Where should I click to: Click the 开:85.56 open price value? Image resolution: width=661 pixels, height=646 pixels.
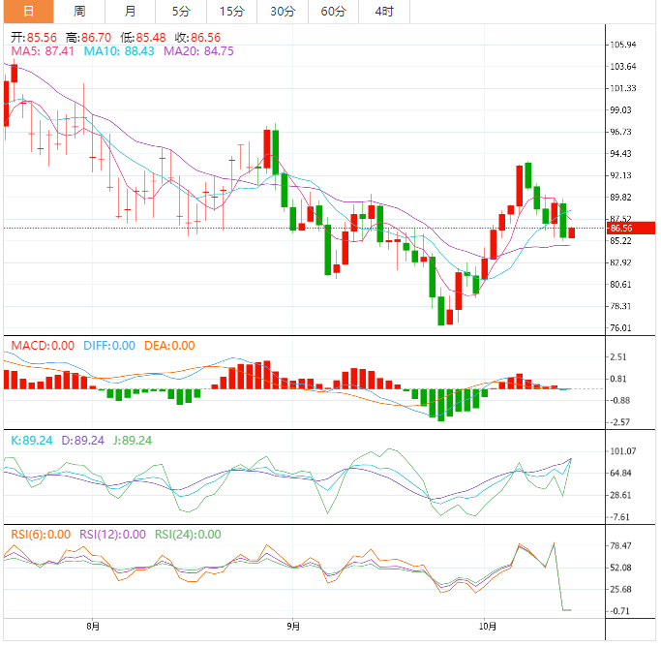[x=34, y=38]
